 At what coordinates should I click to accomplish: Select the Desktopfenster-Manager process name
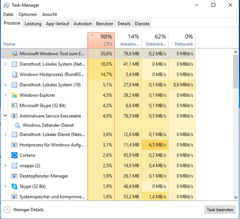[44, 176]
